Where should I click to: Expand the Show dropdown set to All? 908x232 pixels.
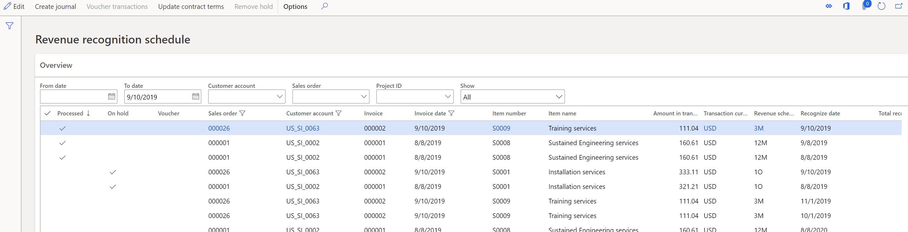coord(559,97)
